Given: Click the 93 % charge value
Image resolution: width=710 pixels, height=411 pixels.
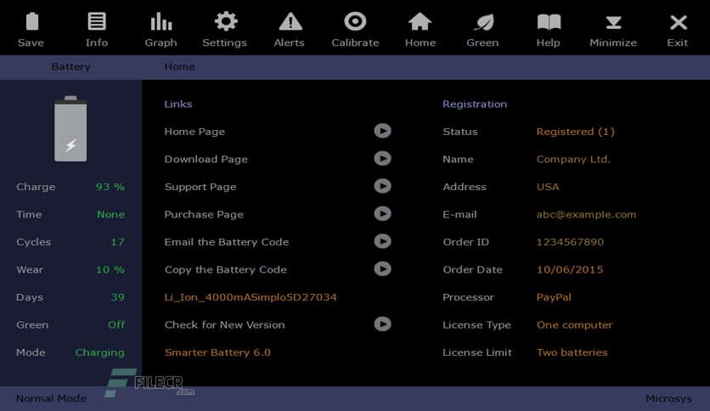Looking at the screenshot, I should pos(110,187).
